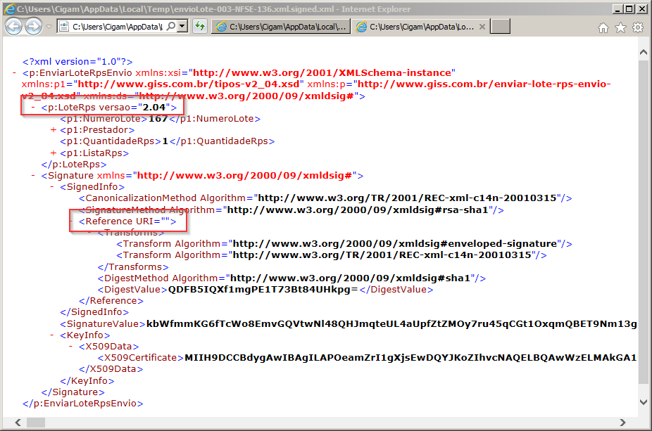Collapse the KeyInfo node
The width and height of the screenshot is (652, 431).
click(x=51, y=335)
